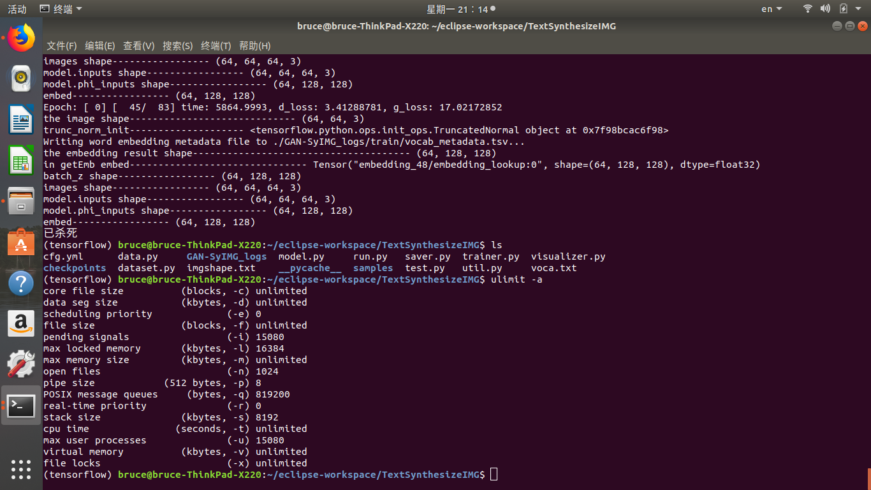
Task: Open LibreOffice Writer from dock
Action: pyautogui.click(x=21, y=119)
